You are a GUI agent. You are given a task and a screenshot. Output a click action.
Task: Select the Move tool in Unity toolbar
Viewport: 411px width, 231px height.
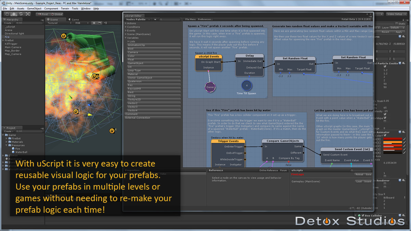coord(14,14)
